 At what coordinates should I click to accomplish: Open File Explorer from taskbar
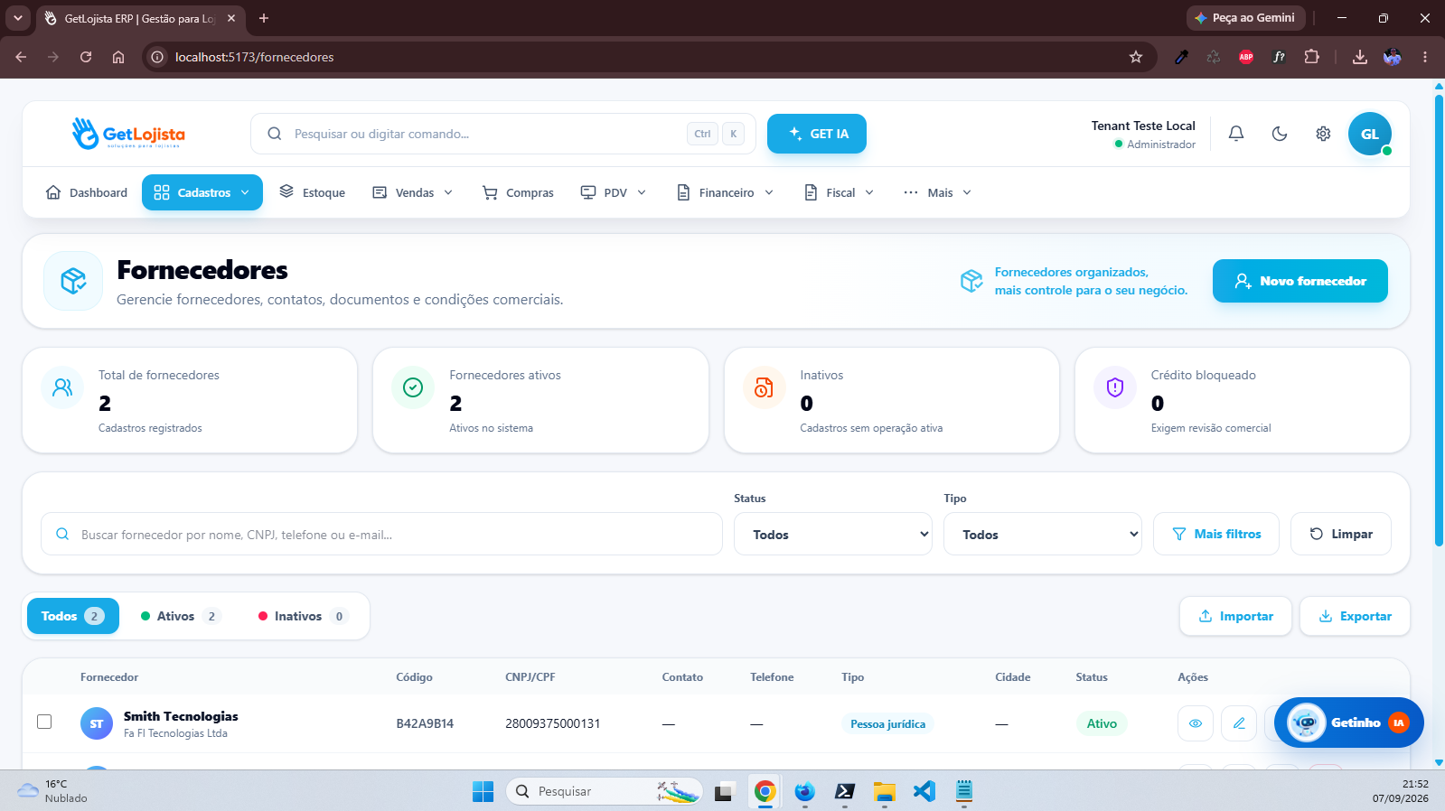tap(884, 792)
